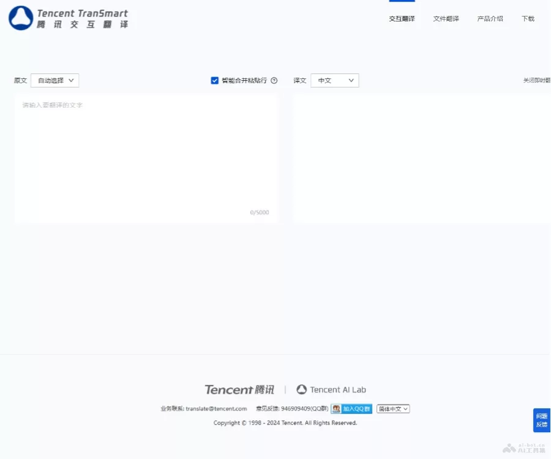Click the 946909409(QQ群) feedback number

click(305, 408)
